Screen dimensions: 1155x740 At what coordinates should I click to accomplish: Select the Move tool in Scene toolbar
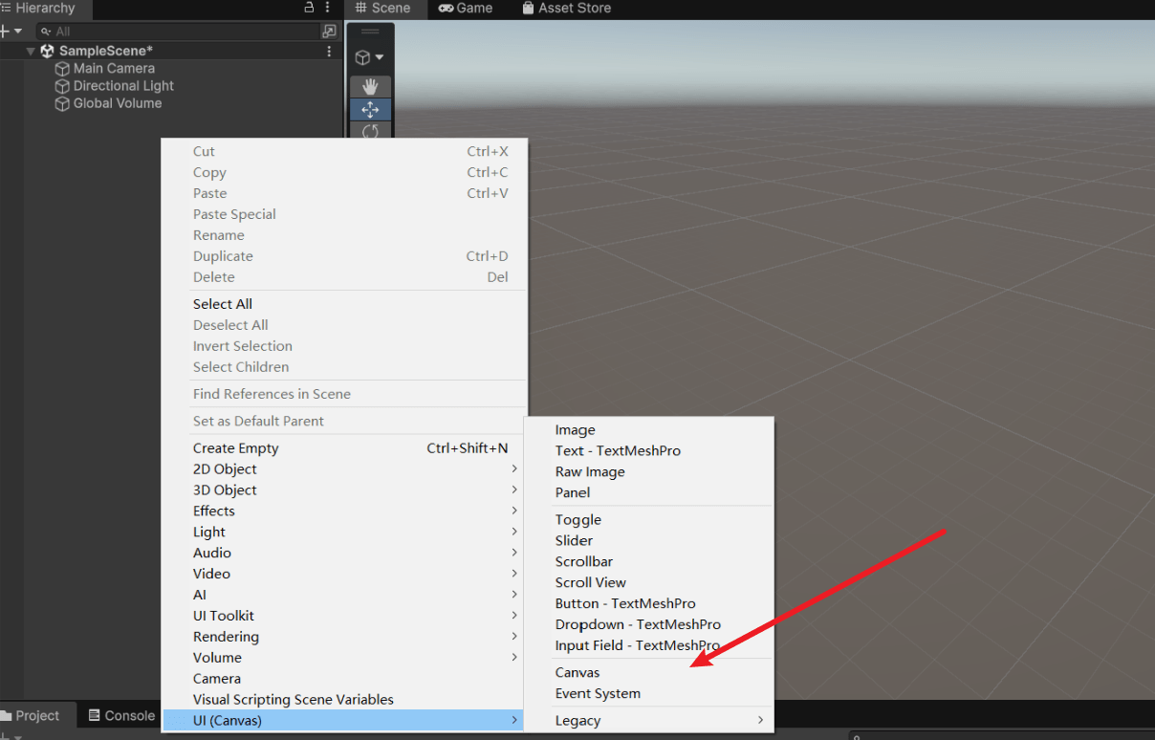(370, 109)
